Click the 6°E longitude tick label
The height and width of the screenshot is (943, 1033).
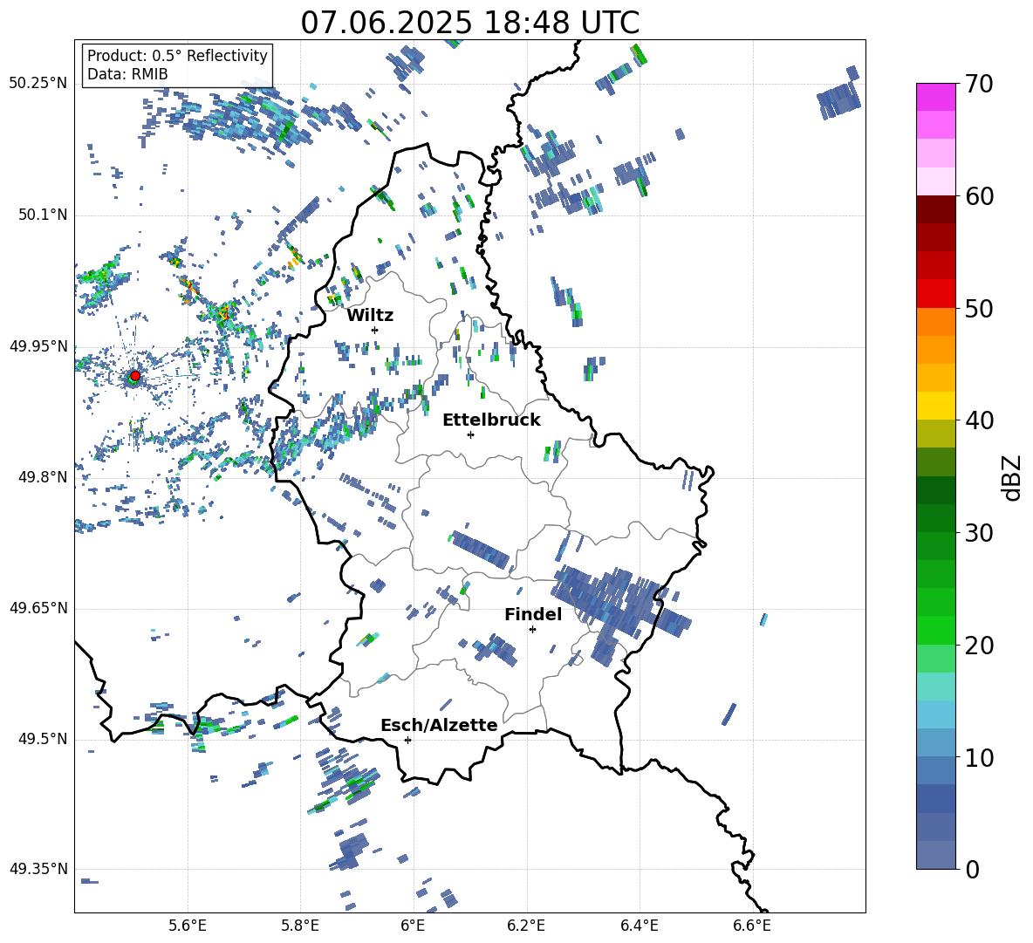coord(413,926)
